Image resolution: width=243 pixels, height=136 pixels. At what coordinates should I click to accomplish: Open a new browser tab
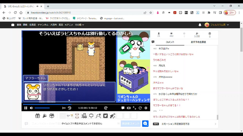[x=48, y=6]
